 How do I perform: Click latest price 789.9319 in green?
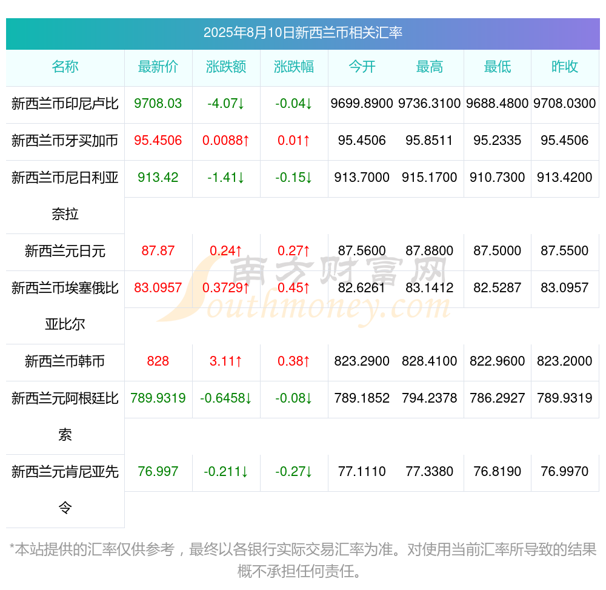[x=158, y=398]
